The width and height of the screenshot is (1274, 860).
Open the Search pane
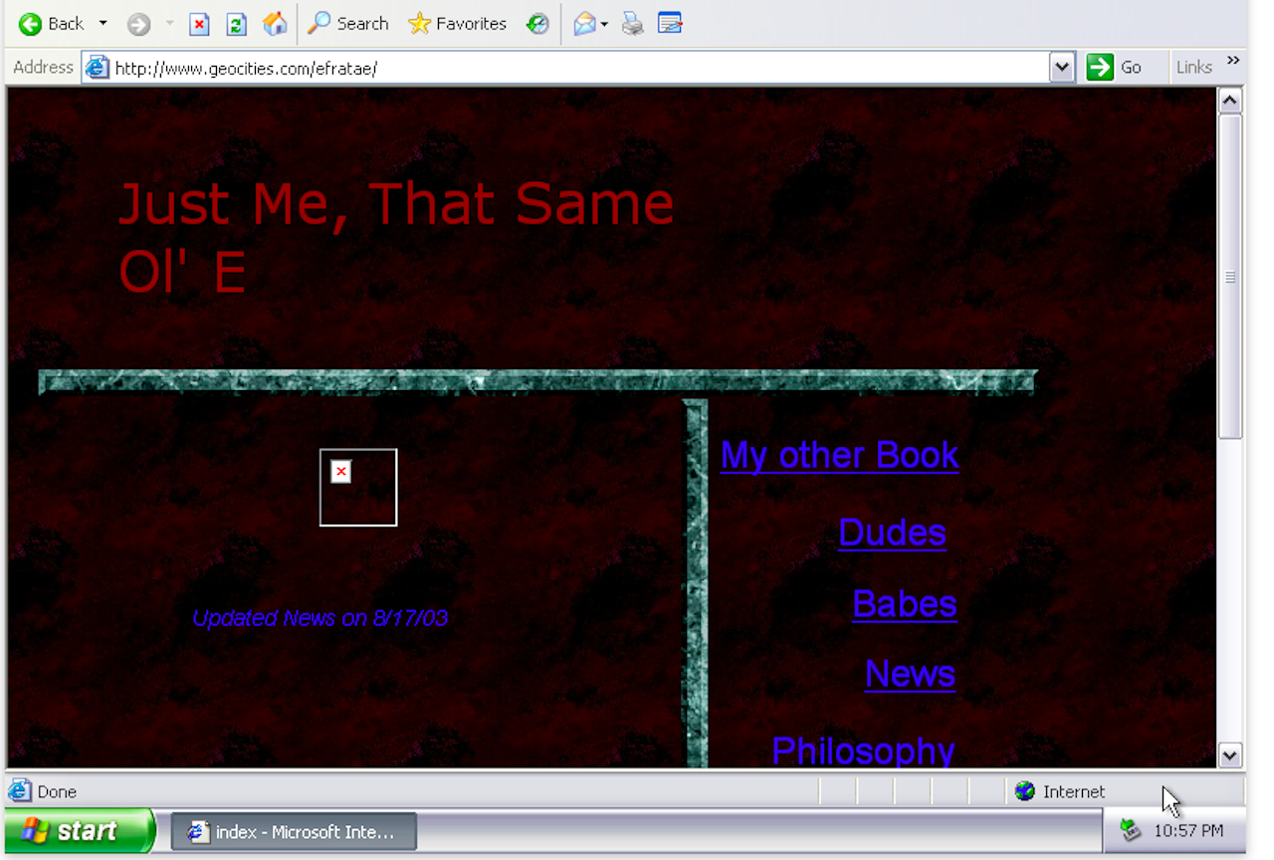[x=348, y=24]
